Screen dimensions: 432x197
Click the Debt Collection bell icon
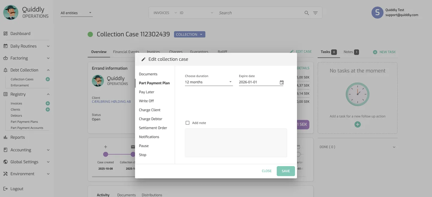tap(5, 70)
